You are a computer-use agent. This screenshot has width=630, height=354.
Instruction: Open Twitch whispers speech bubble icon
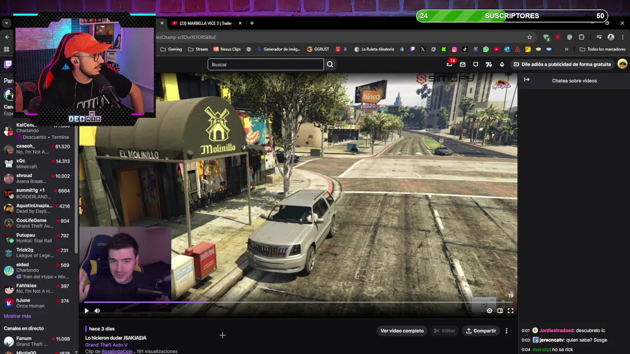tap(475, 64)
